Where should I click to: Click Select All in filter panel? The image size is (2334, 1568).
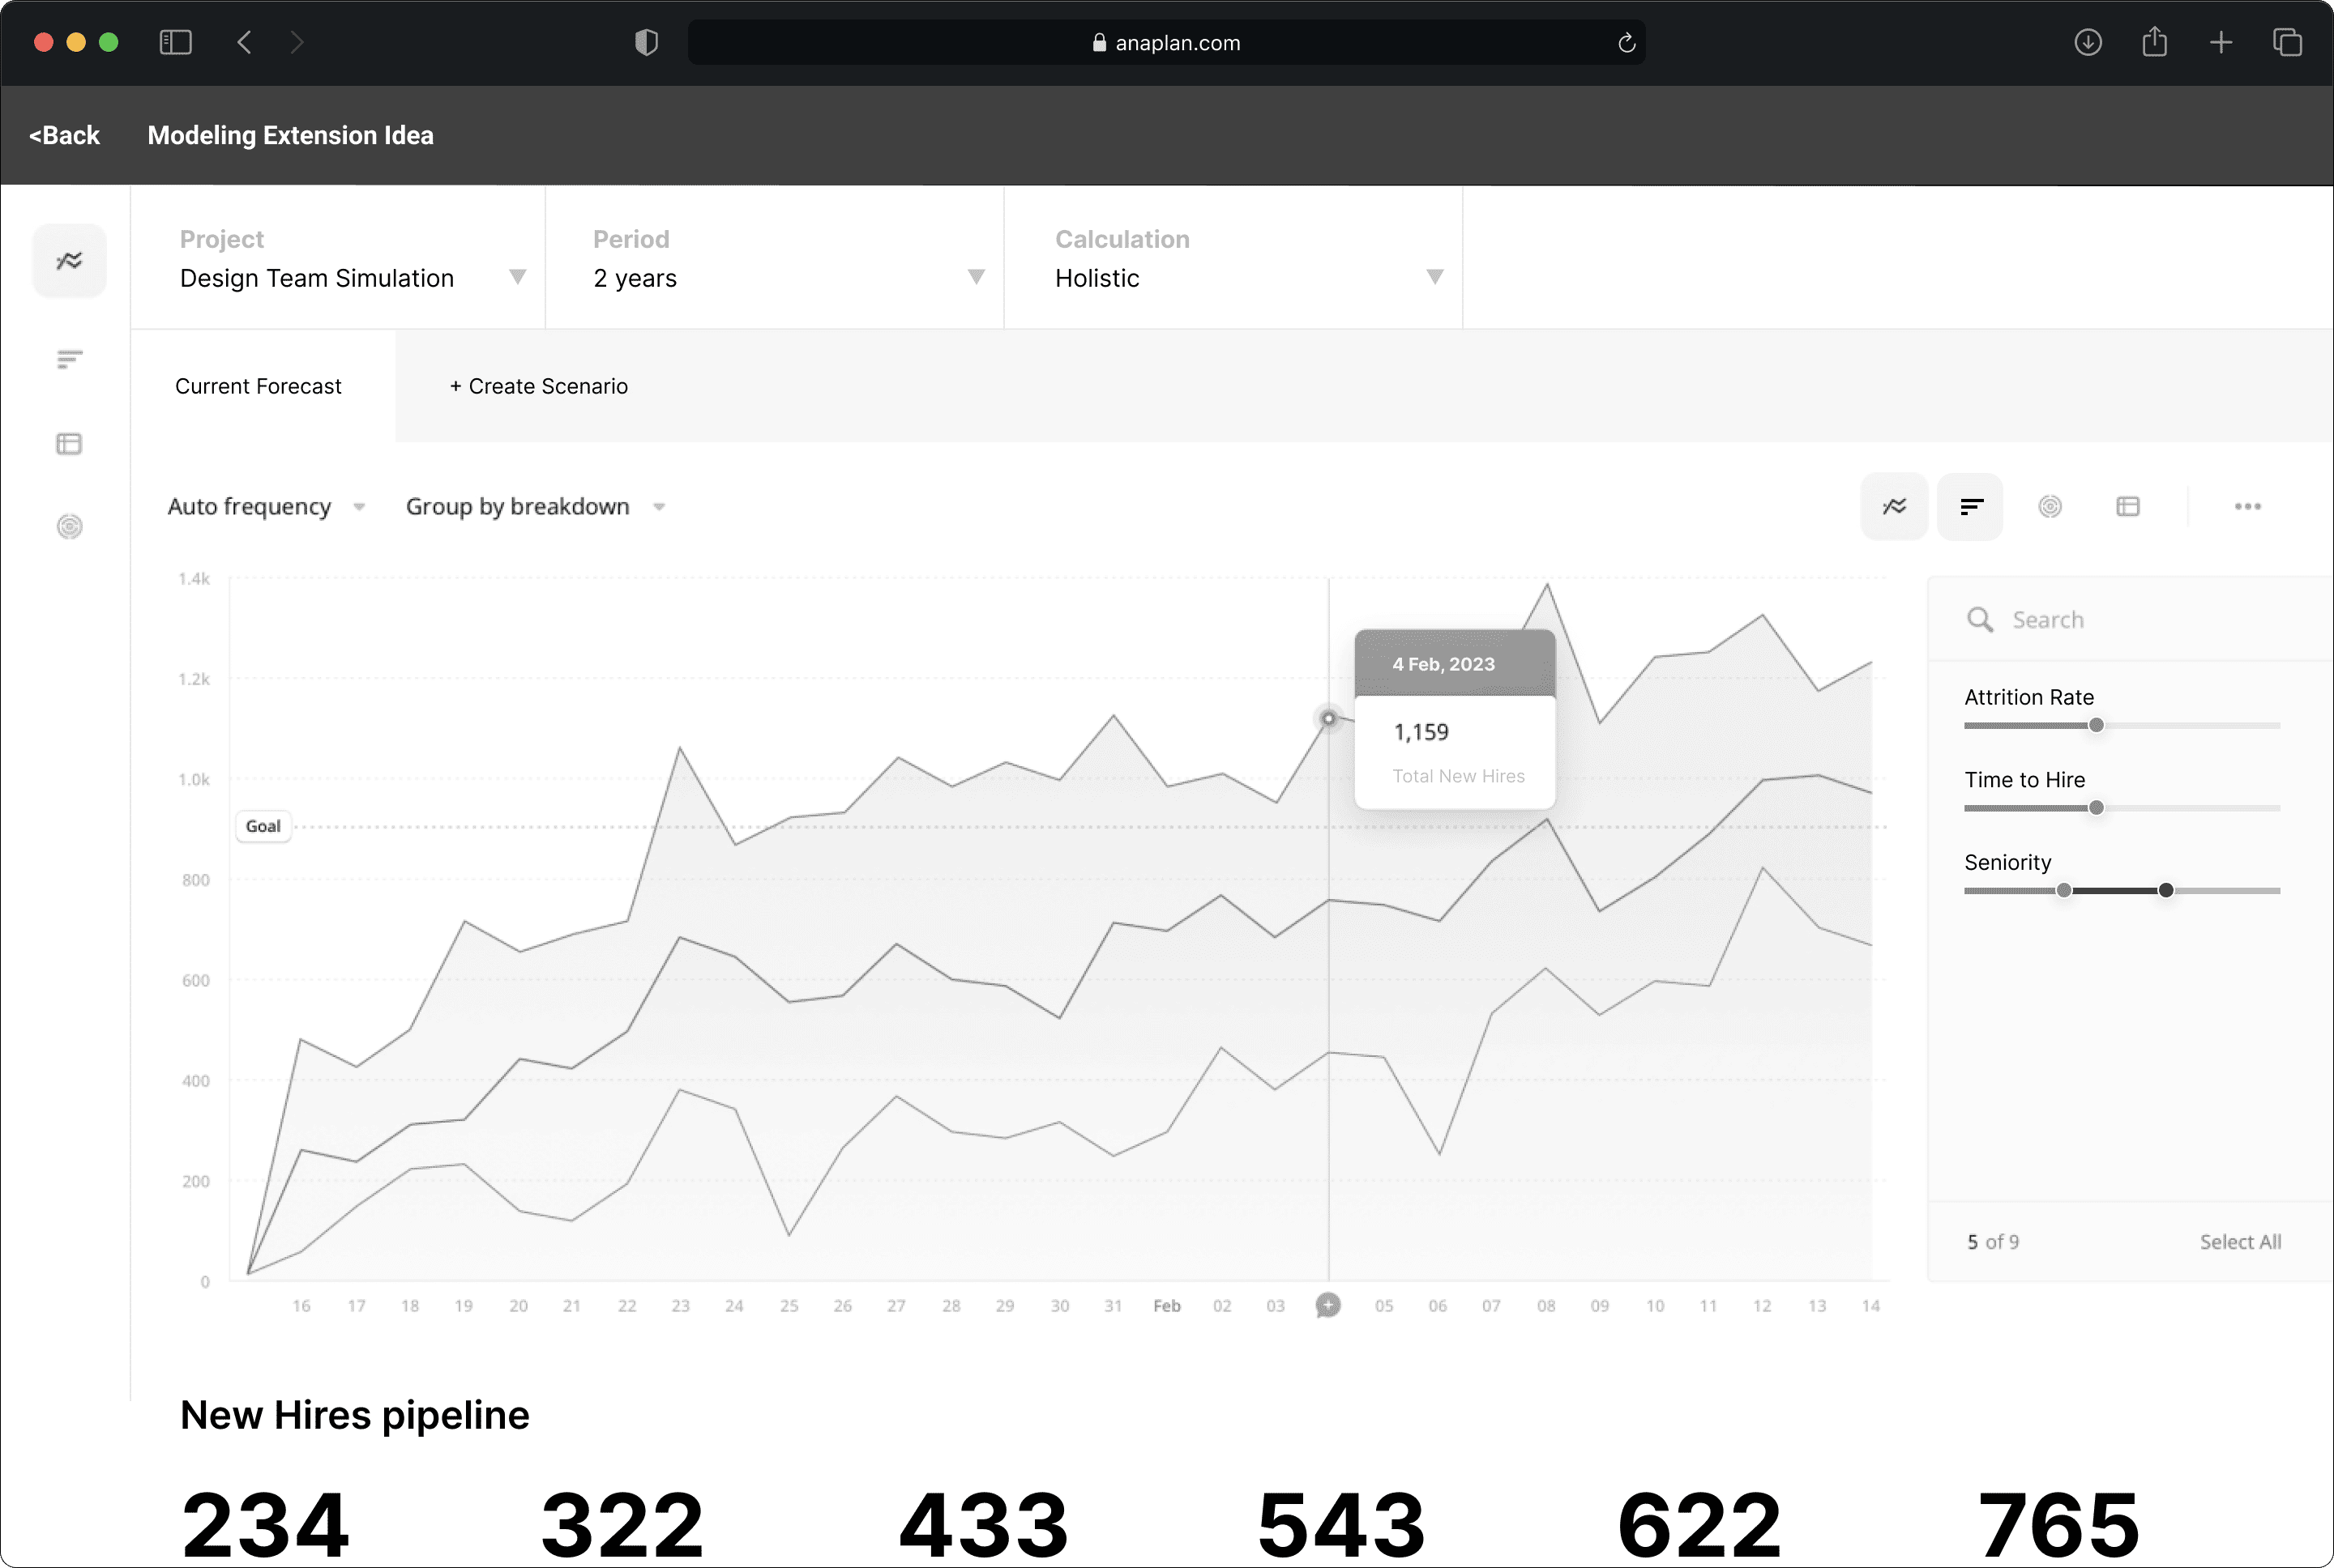[2240, 1242]
